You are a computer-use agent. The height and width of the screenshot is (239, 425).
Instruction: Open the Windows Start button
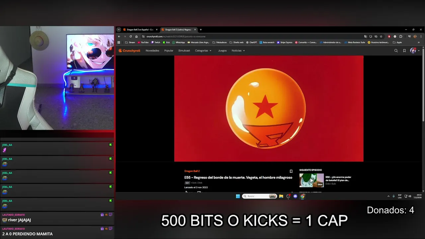click(x=238, y=196)
